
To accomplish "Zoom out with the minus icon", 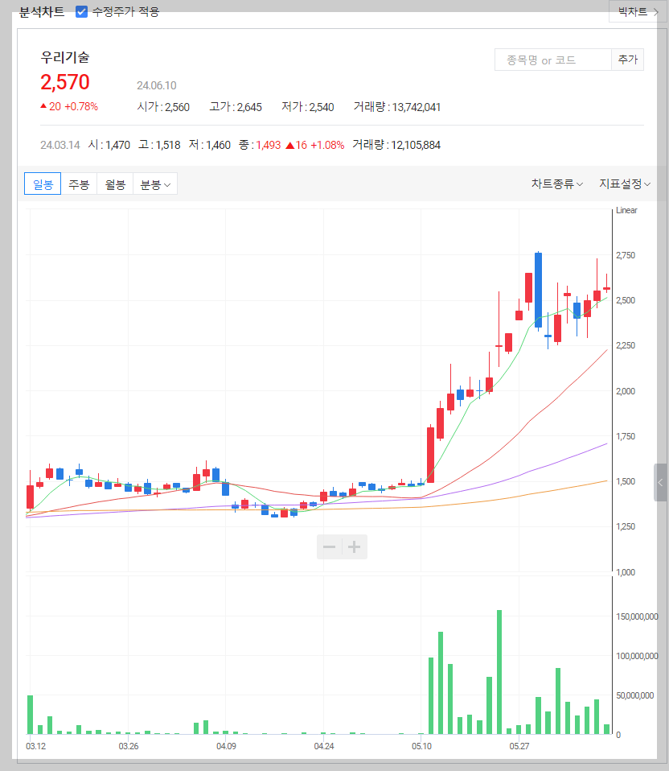I will [329, 546].
